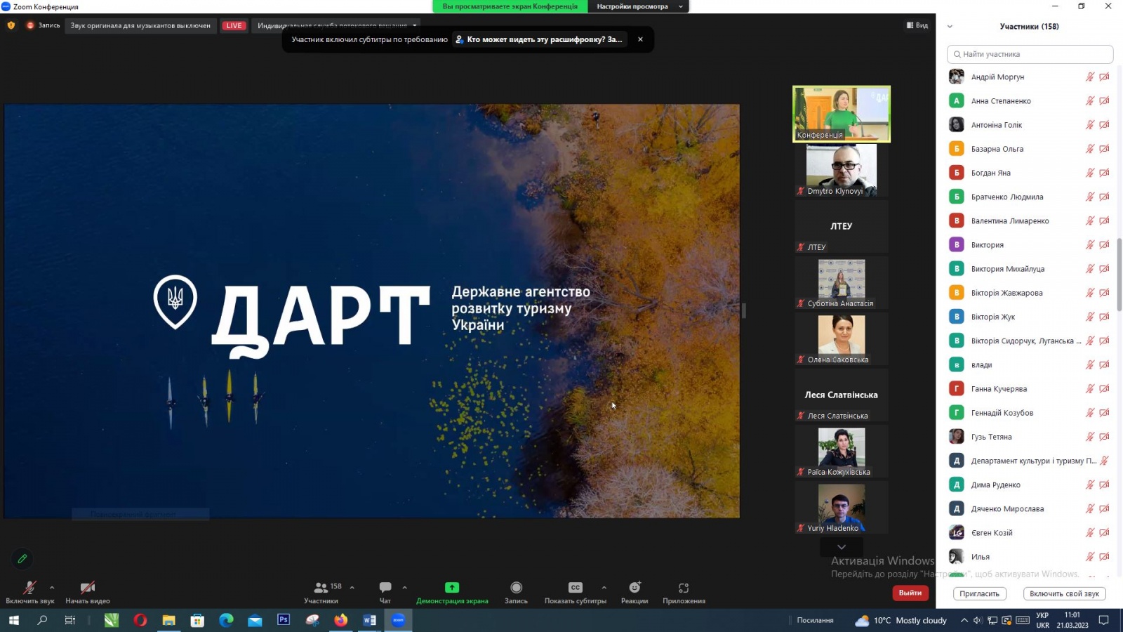Click the participants list scrollbar
The width and height of the screenshot is (1123, 632).
1119,274
